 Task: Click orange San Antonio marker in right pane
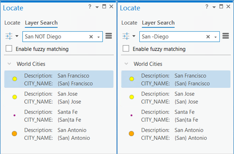[131, 133]
